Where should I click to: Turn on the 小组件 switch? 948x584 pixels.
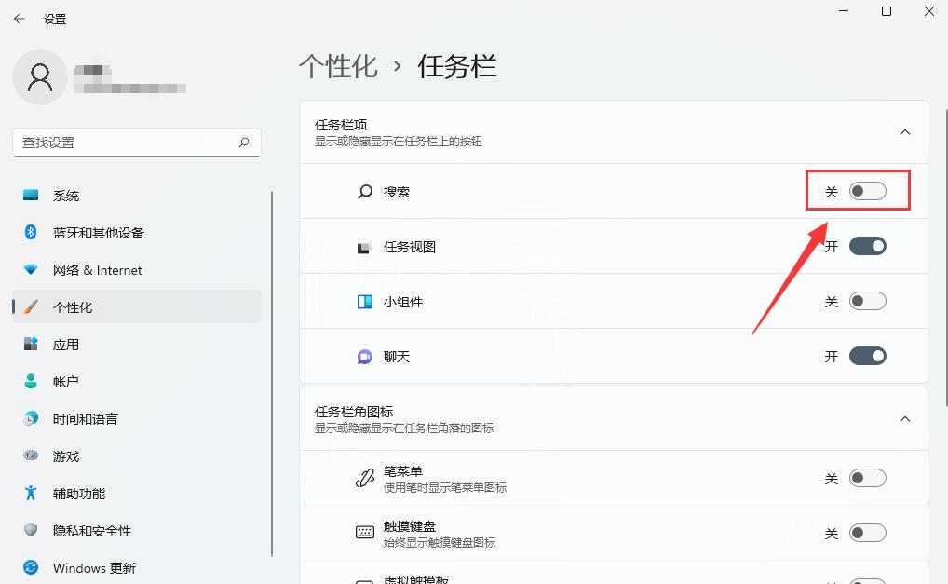pos(867,301)
